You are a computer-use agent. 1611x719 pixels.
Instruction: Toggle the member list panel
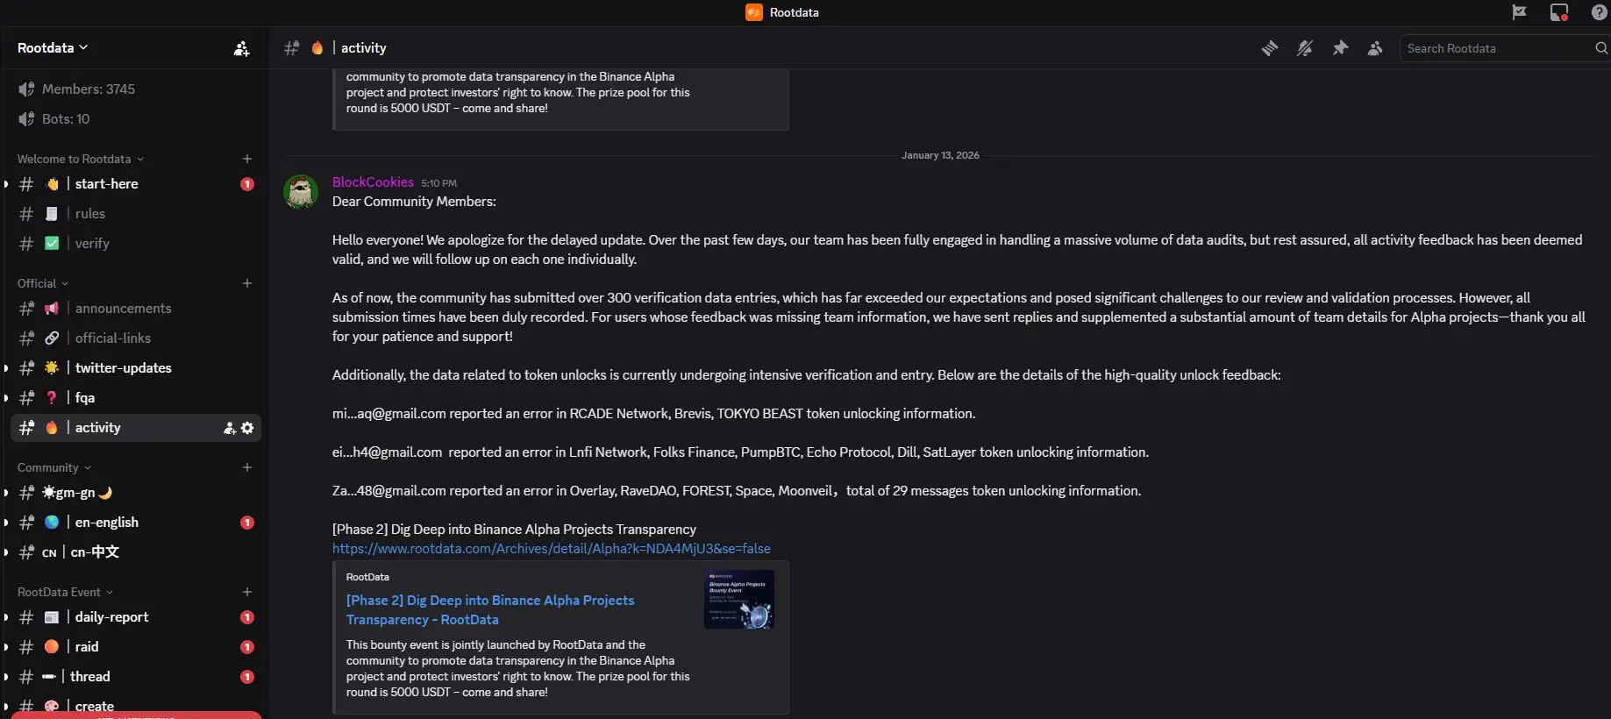1374,48
